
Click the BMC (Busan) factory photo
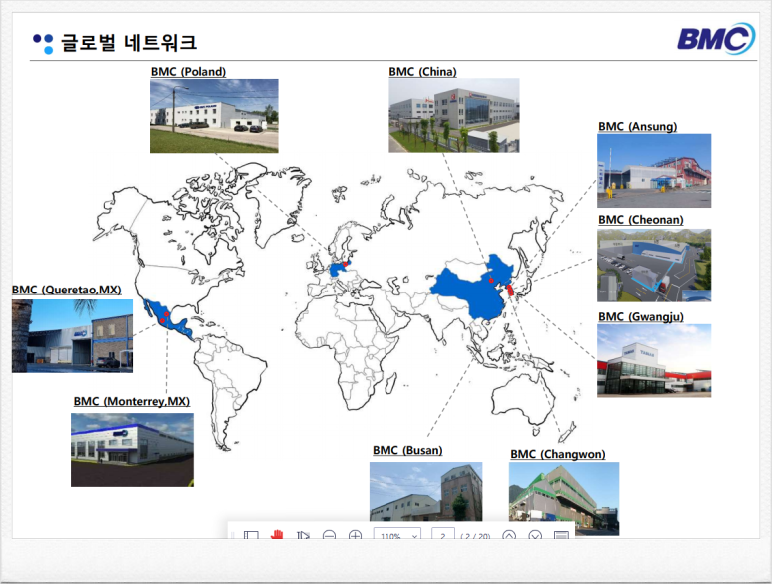426,491
